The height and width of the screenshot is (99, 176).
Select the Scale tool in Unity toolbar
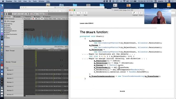click(17, 14)
